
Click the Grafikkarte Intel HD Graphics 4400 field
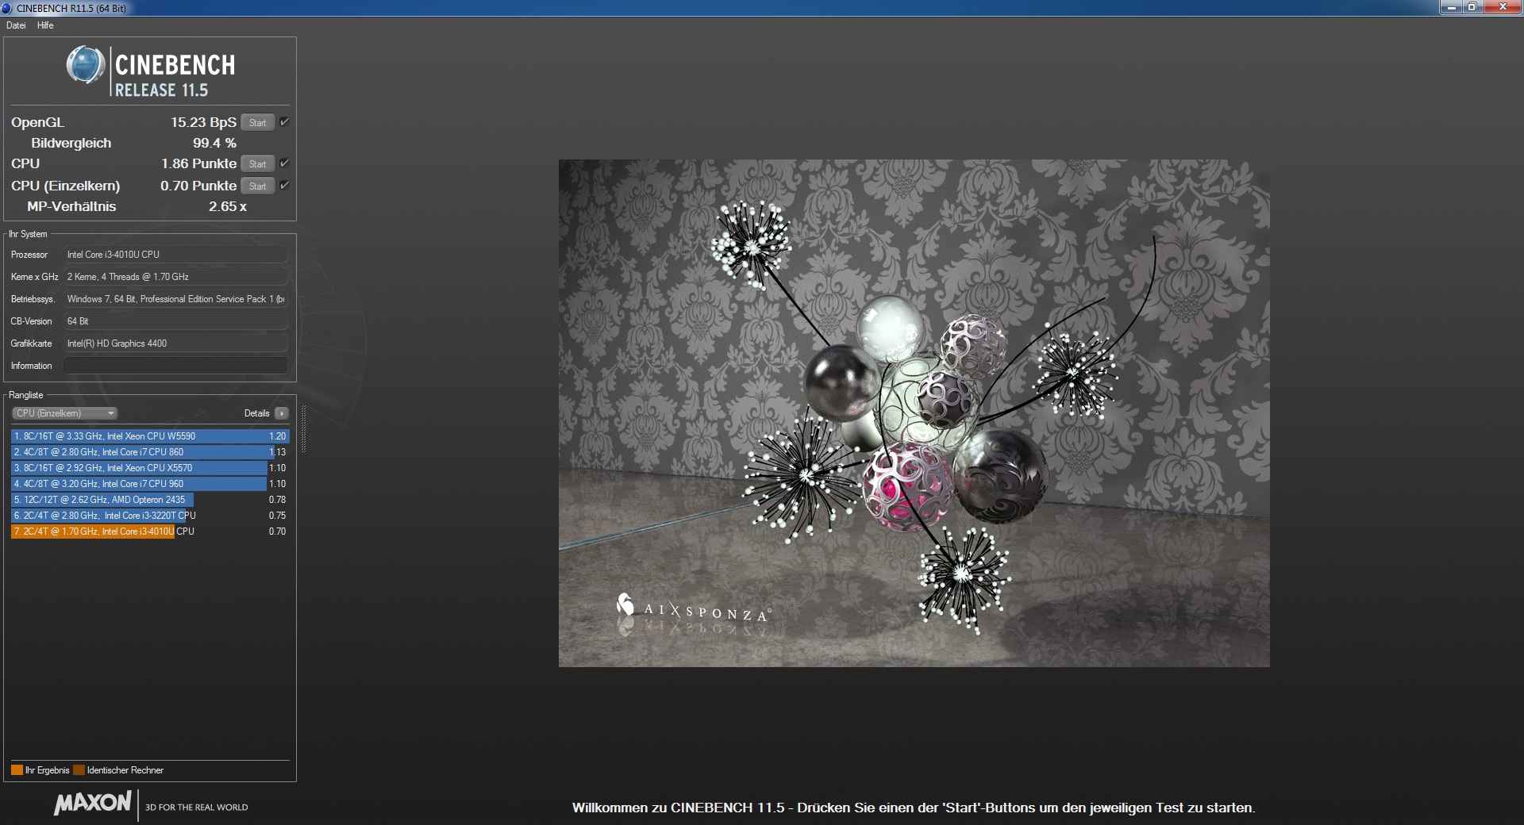(x=175, y=343)
